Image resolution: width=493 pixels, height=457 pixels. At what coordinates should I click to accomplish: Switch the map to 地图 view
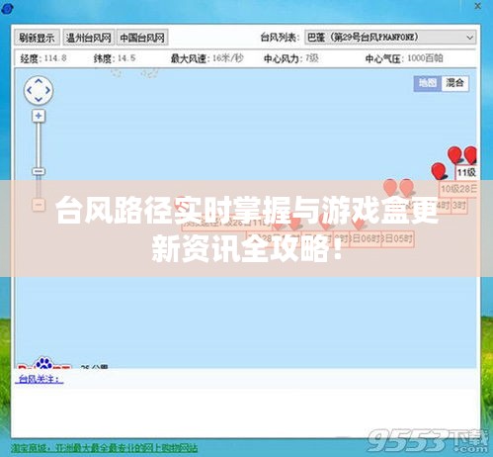428,83
